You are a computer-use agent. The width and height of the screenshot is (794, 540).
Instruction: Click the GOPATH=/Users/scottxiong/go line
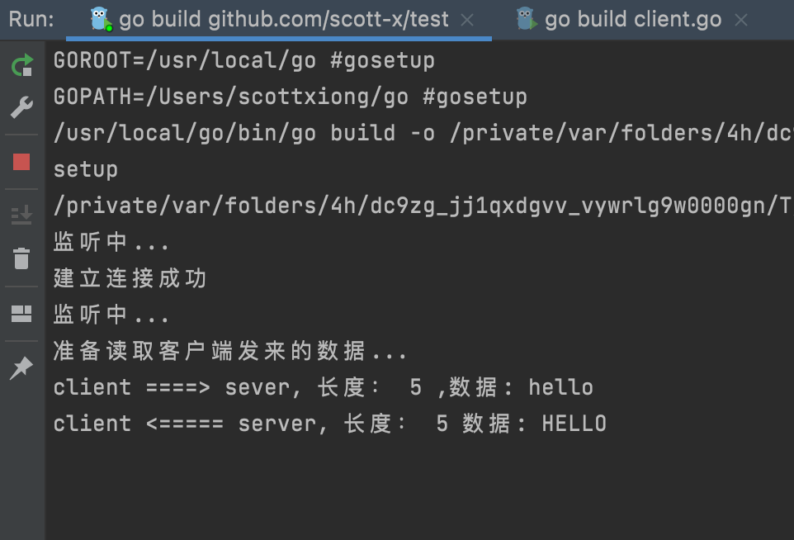(291, 97)
